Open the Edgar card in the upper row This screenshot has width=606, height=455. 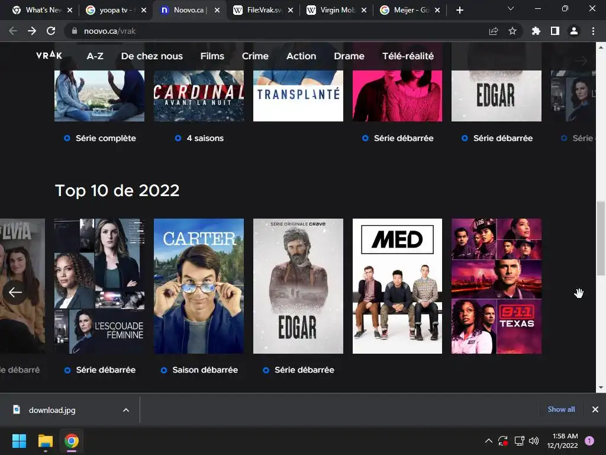click(497, 95)
